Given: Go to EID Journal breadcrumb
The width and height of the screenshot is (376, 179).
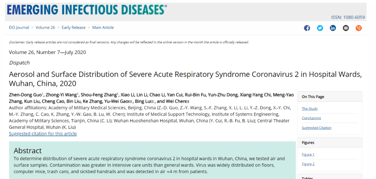Looking at the screenshot, I should 19,27.
